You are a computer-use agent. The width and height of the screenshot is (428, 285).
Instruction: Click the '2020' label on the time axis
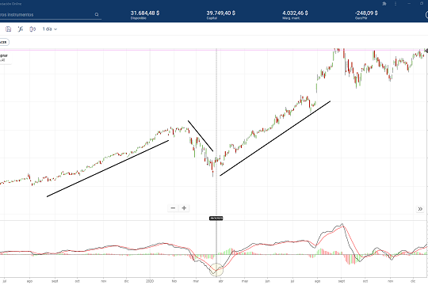(150, 281)
